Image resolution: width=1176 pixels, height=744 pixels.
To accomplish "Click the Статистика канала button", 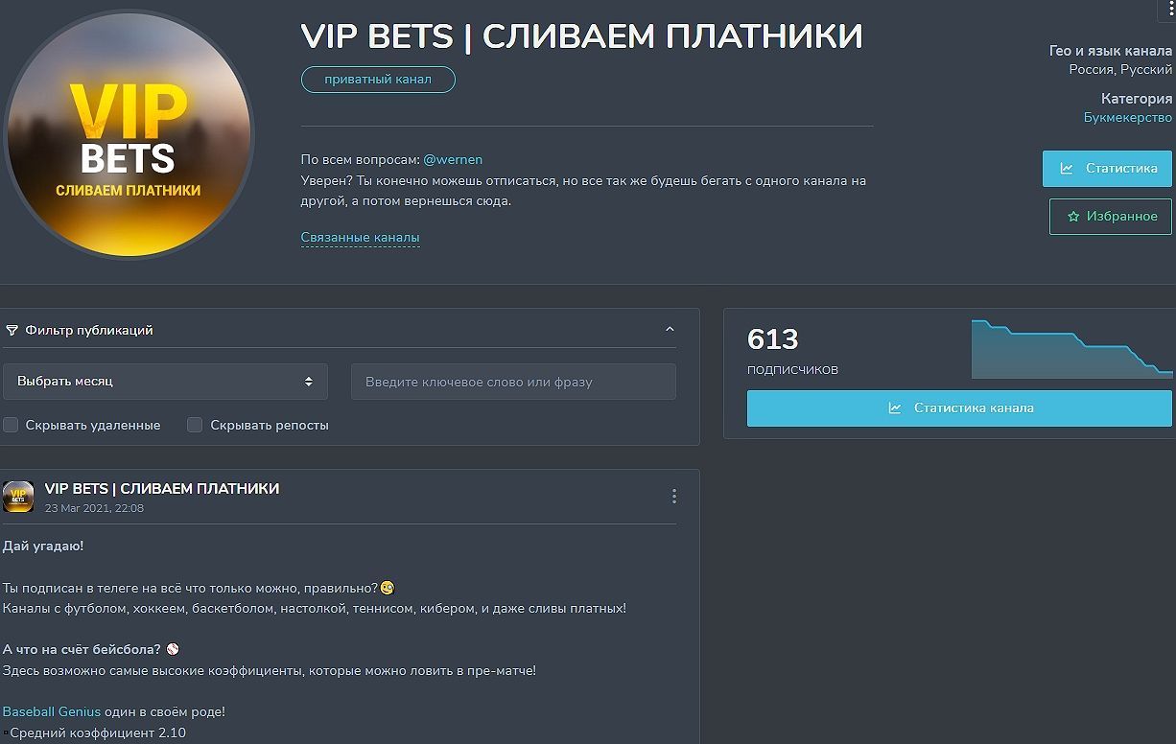I will (x=959, y=407).
